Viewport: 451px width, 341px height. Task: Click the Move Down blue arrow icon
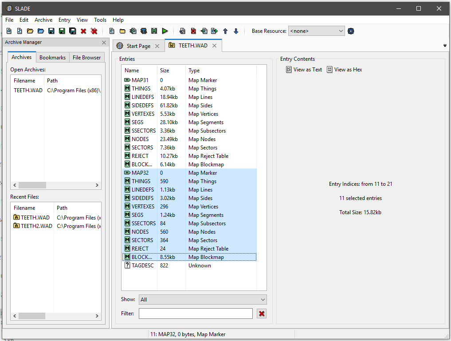236,31
